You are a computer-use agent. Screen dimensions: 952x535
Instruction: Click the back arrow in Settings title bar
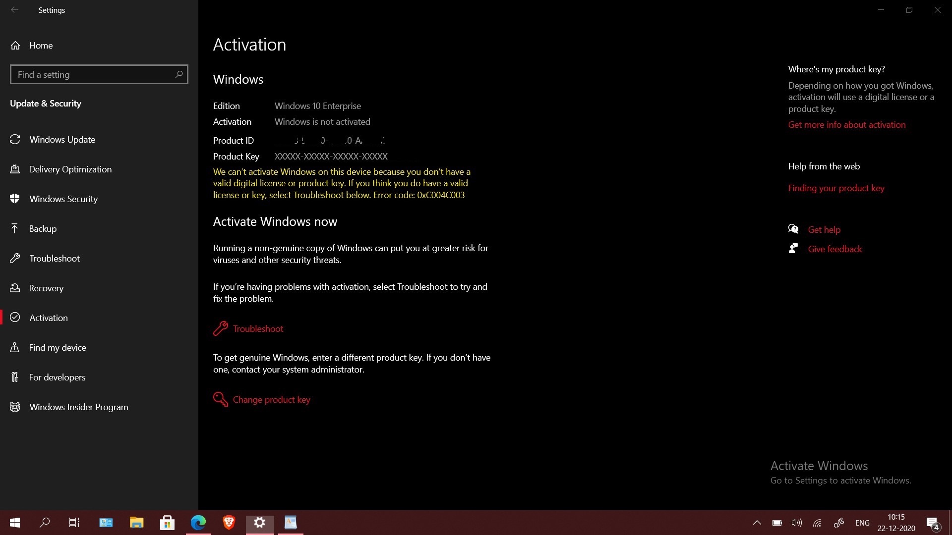click(15, 10)
